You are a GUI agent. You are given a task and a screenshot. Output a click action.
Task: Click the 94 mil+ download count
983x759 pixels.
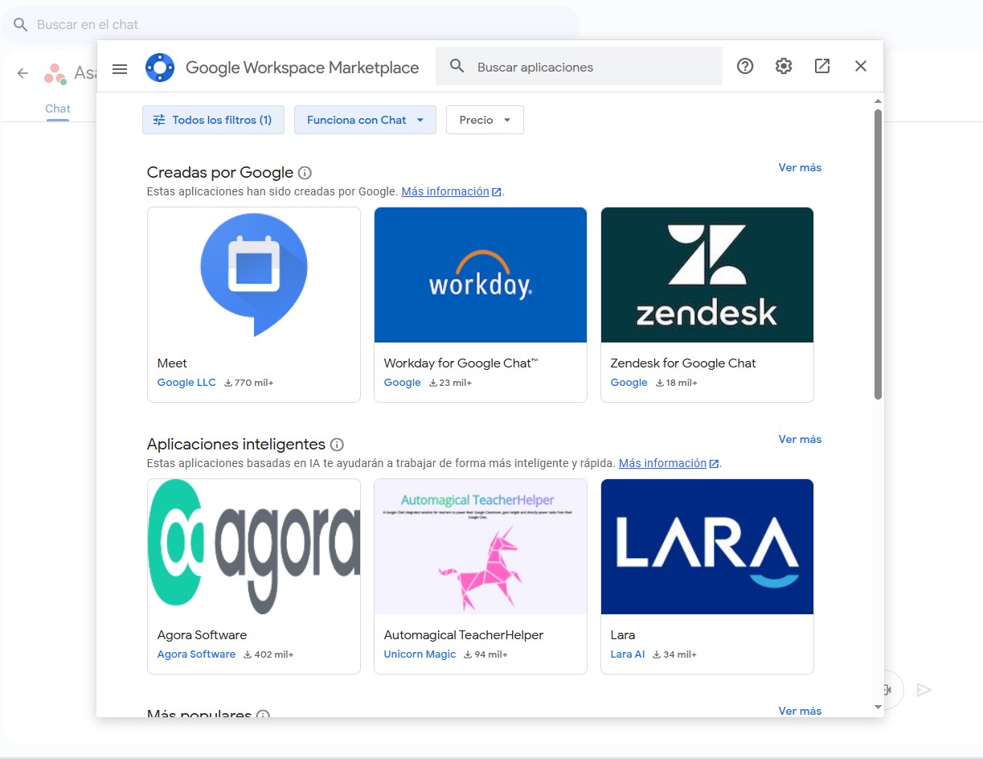pyautogui.click(x=491, y=654)
